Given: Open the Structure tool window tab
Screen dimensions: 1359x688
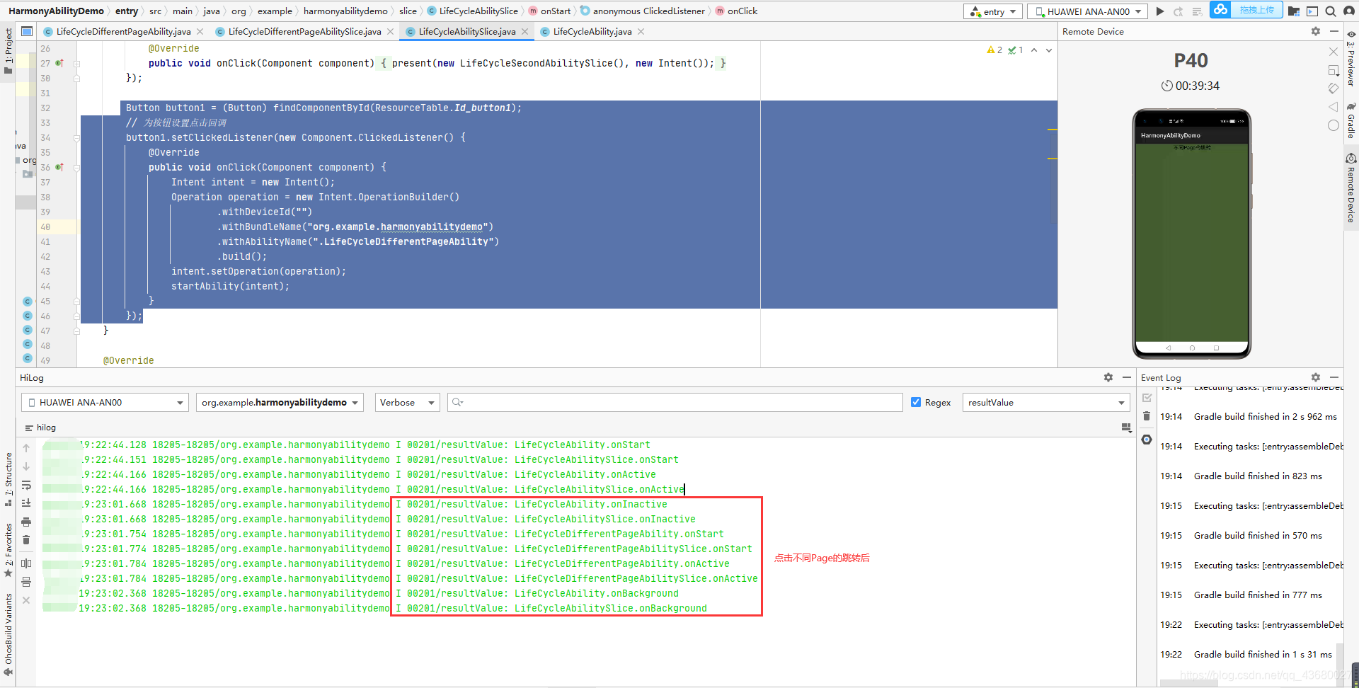Looking at the screenshot, I should (8, 479).
